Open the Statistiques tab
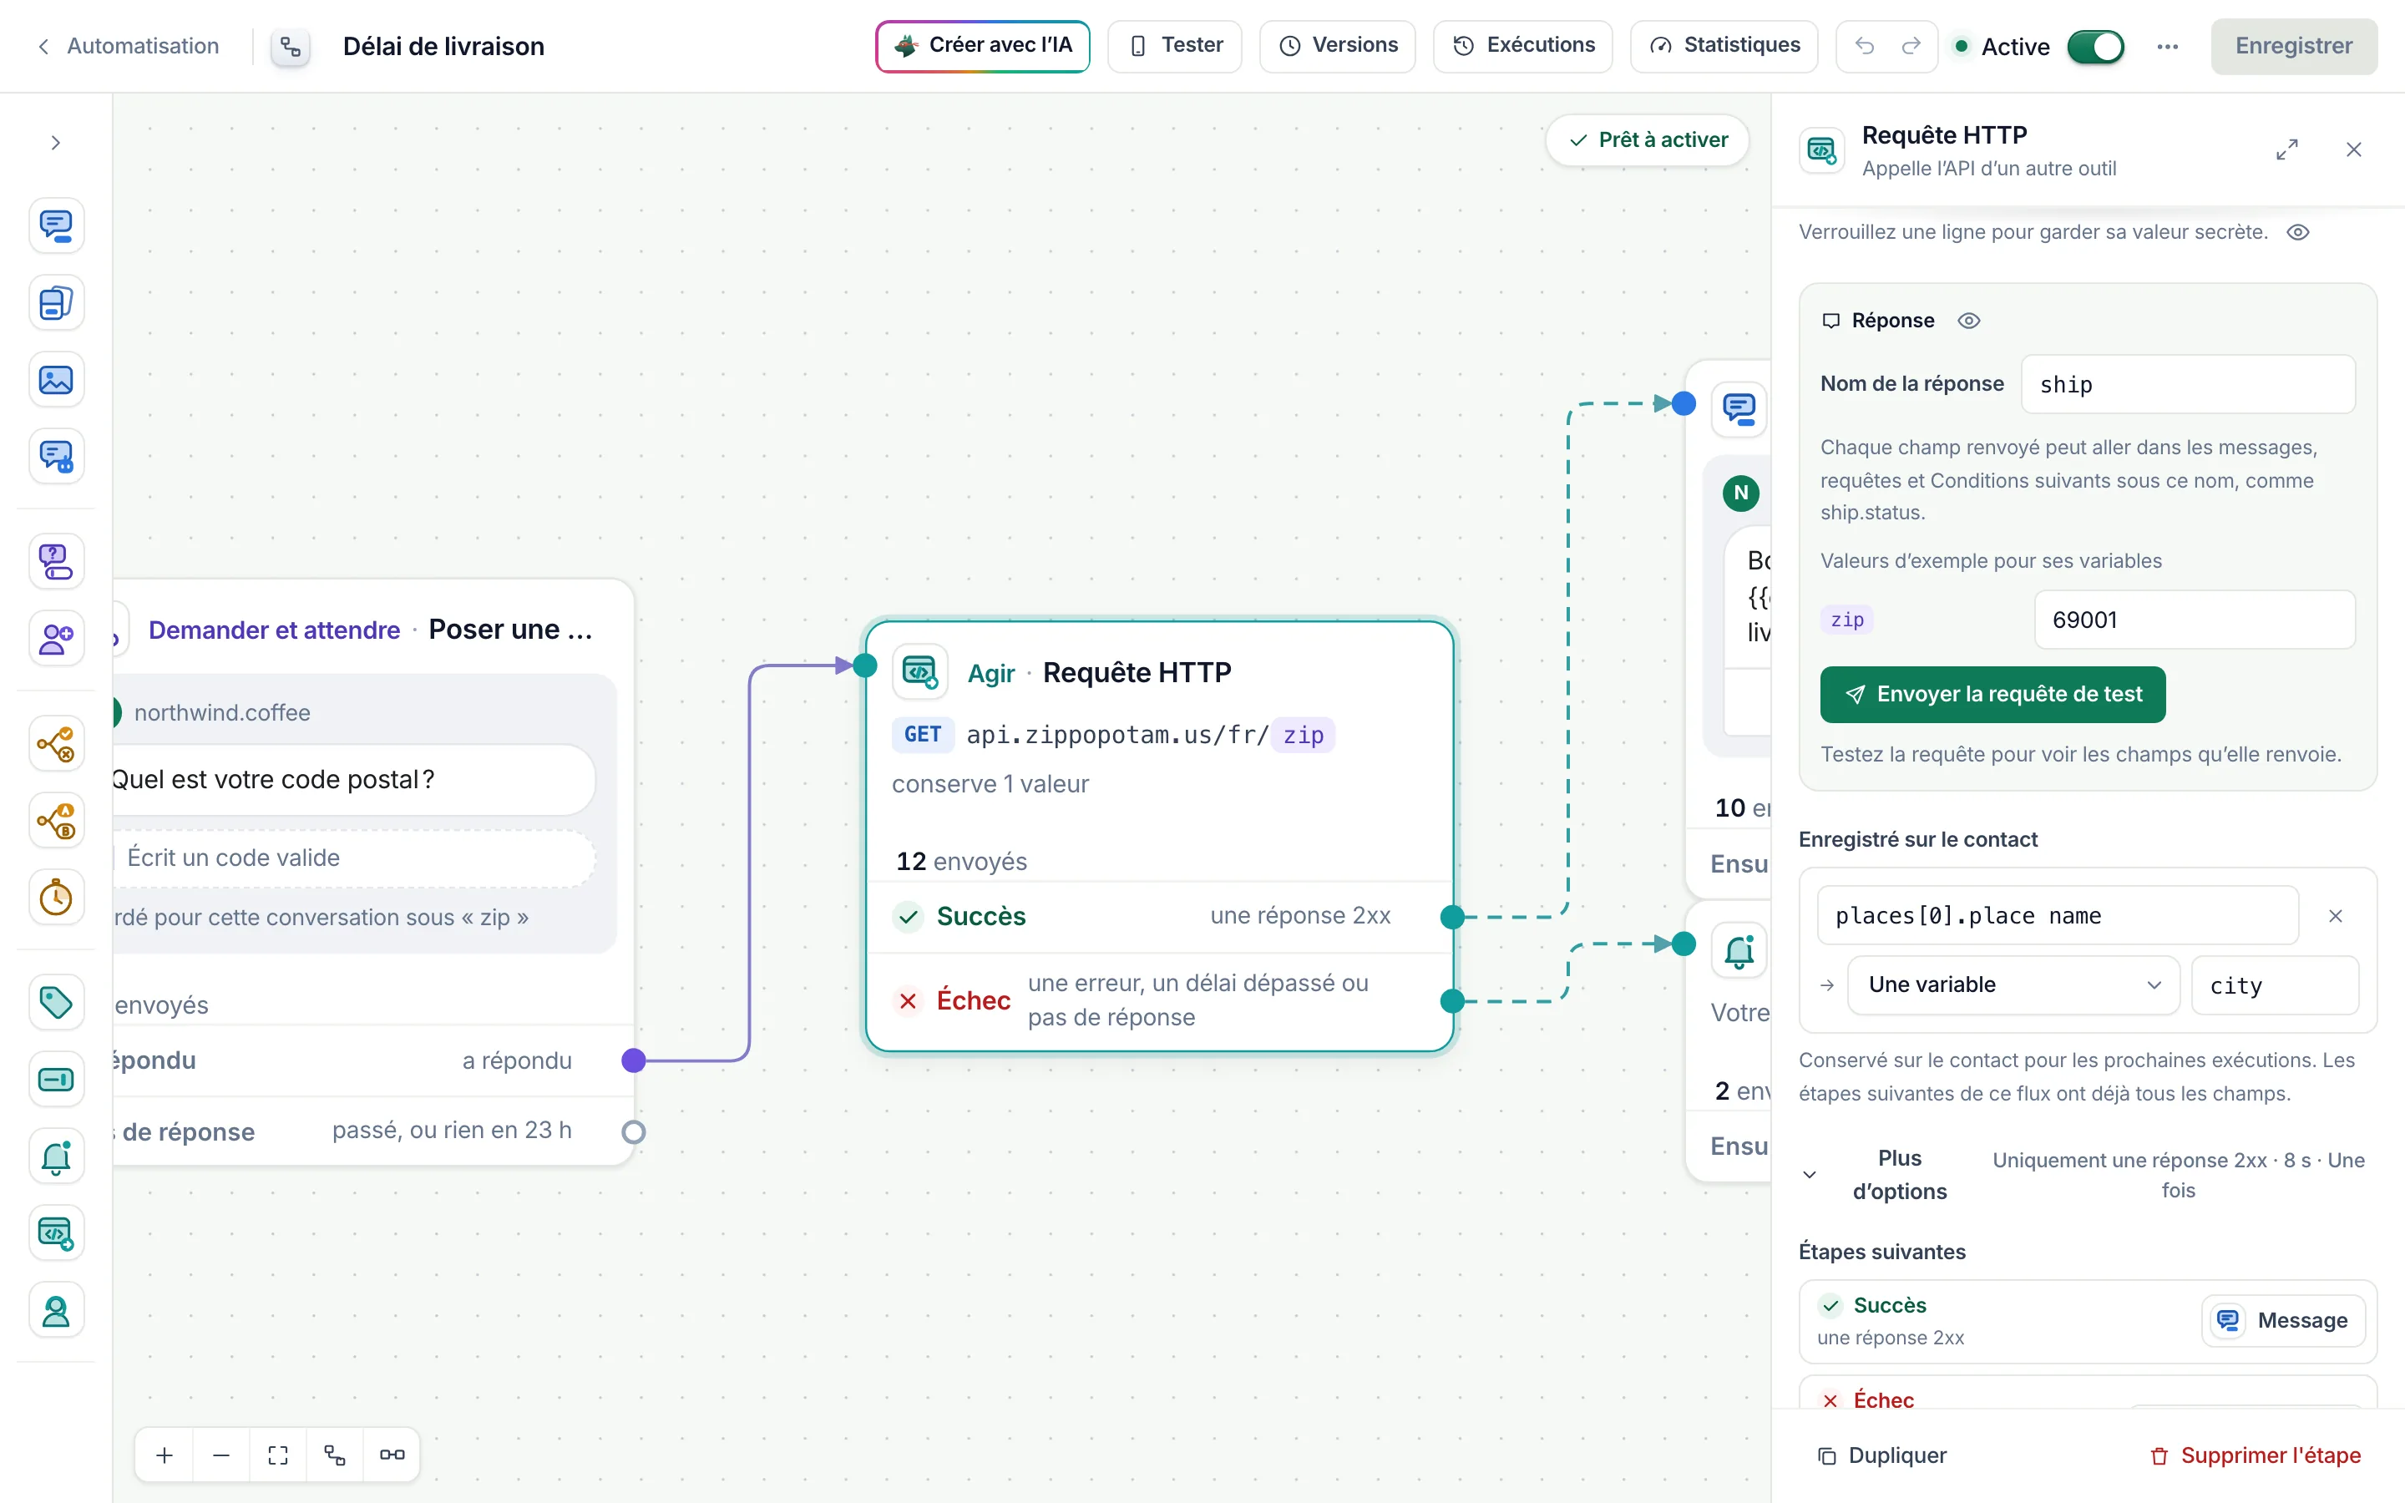2405x1503 pixels. click(x=1724, y=46)
